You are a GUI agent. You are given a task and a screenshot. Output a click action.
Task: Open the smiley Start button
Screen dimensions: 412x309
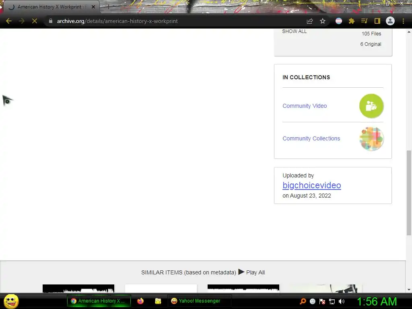(x=11, y=301)
